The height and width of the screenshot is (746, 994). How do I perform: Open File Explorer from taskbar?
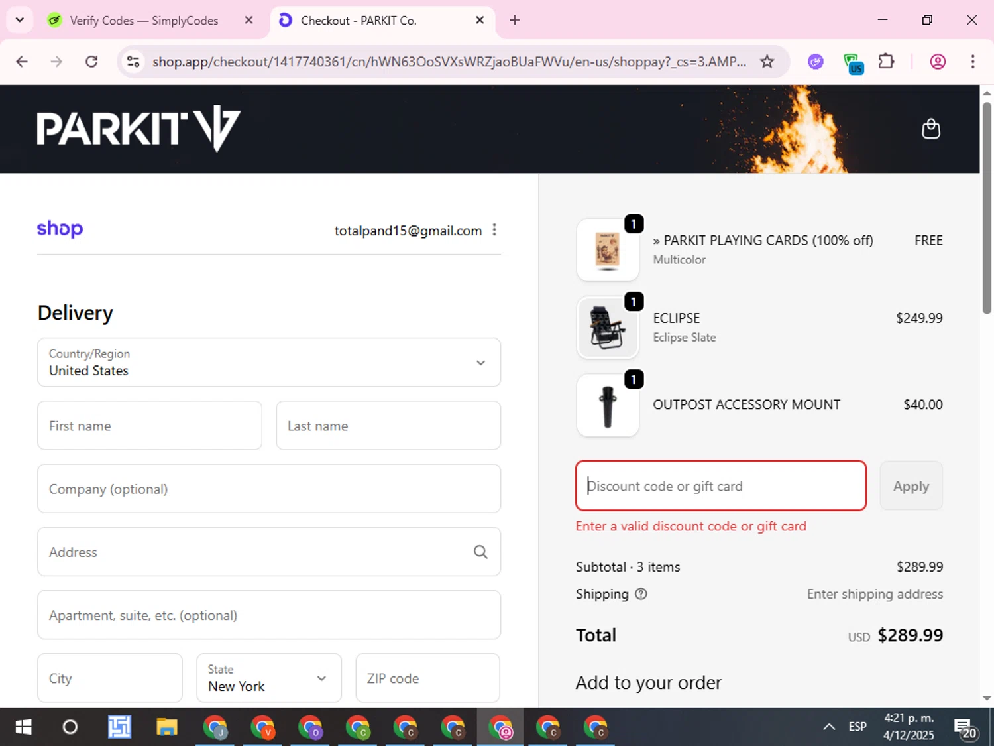point(167,727)
